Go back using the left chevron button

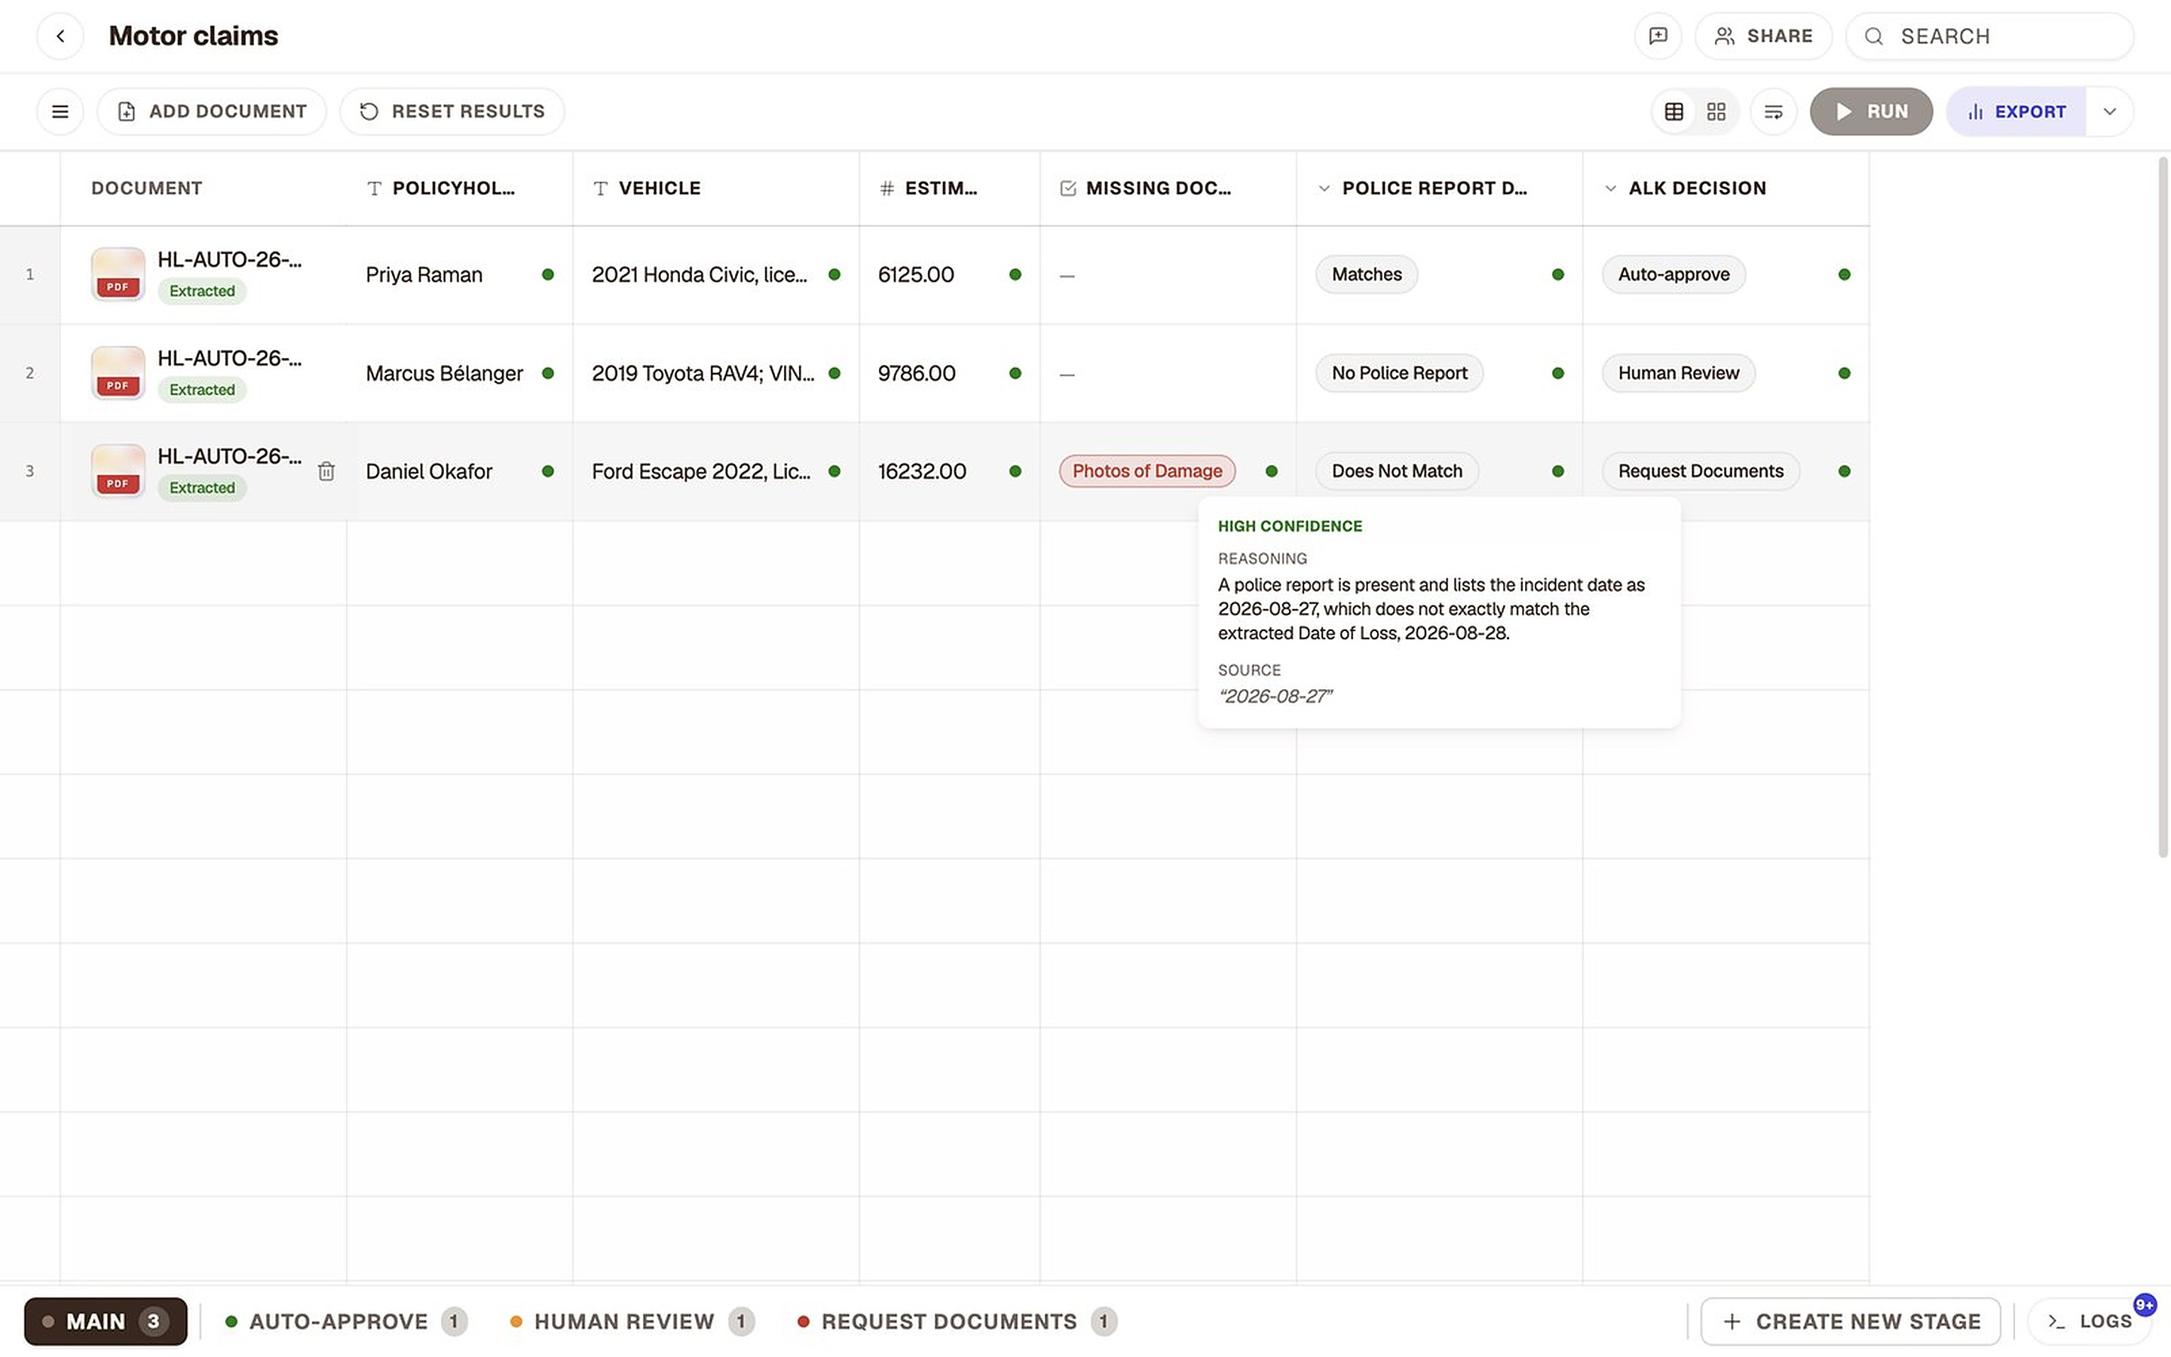60,36
